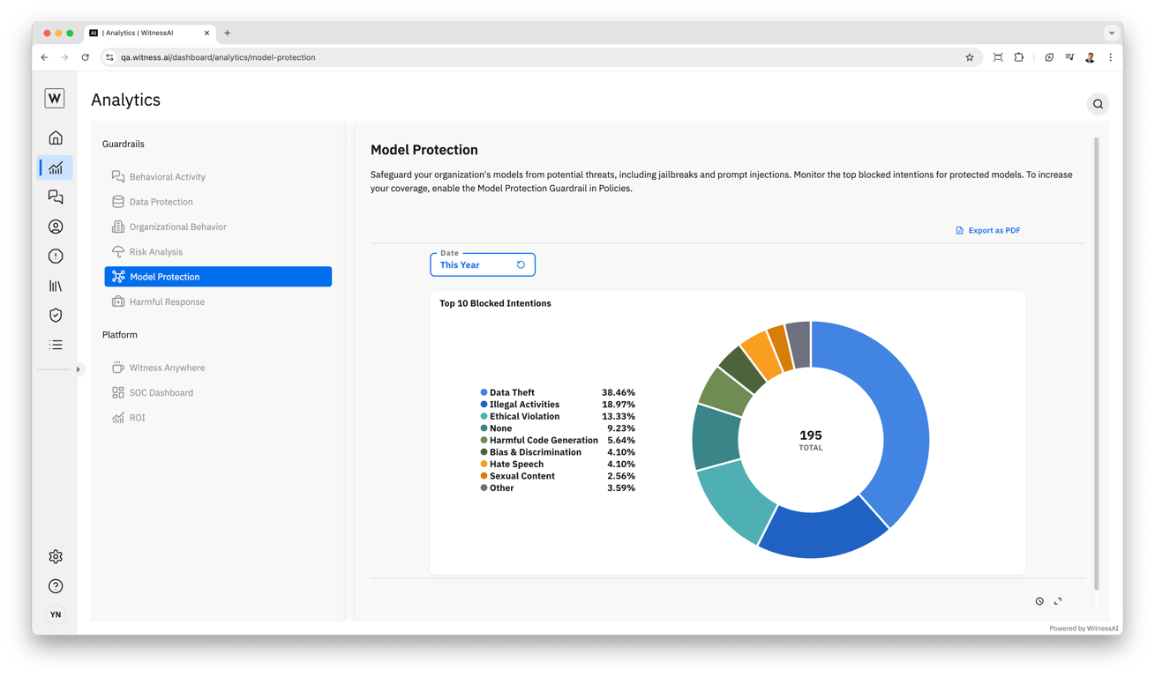Open the alerts exclamation icon in sidebar
Image resolution: width=1155 pixels, height=677 pixels.
pyautogui.click(x=56, y=257)
